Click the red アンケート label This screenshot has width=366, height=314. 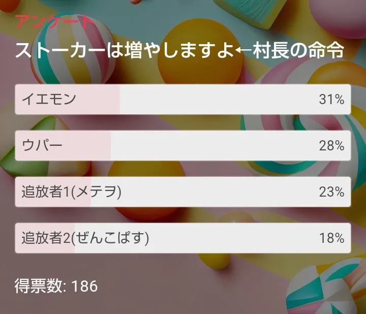(x=54, y=22)
